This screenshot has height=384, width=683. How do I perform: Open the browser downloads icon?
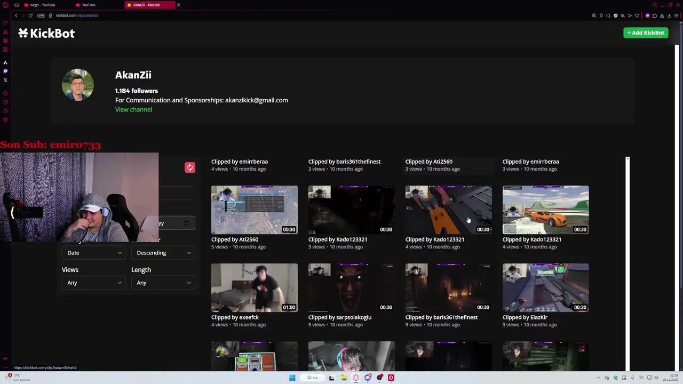pyautogui.click(x=669, y=15)
